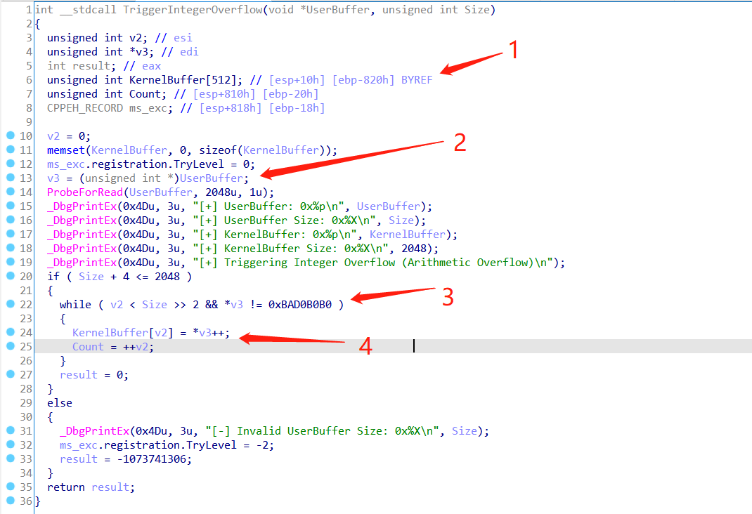Click the "KernelBuffer Size" format string

291,249
